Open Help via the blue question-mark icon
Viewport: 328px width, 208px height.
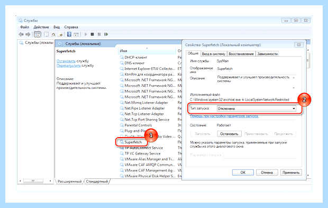(x=69, y=34)
